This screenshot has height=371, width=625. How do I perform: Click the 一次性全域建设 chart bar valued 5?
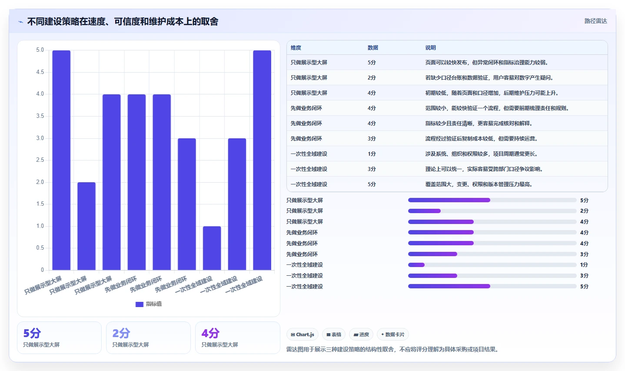(x=262, y=160)
